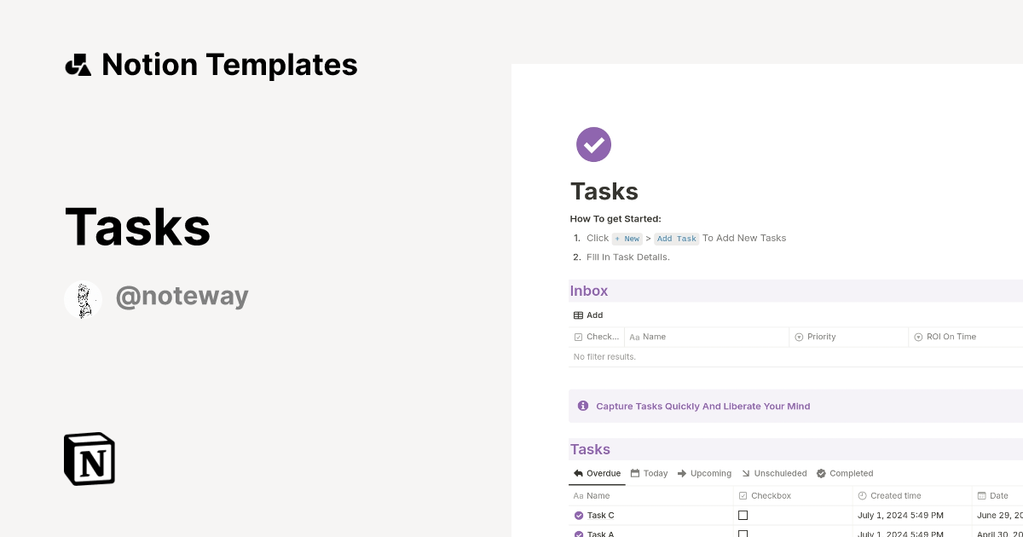Viewport: 1023px width, 537px height.
Task: Check the checkbox for Task C
Action: [743, 515]
